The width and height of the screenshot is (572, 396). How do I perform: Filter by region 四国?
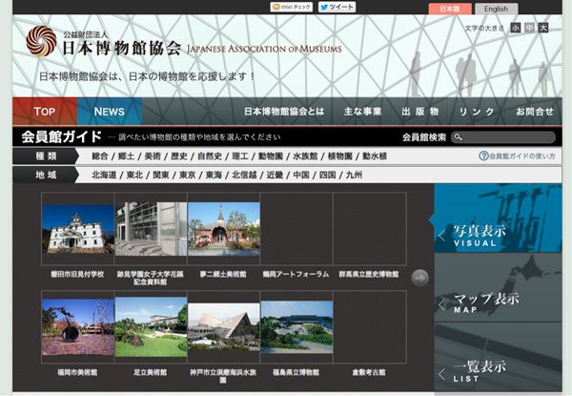328,176
